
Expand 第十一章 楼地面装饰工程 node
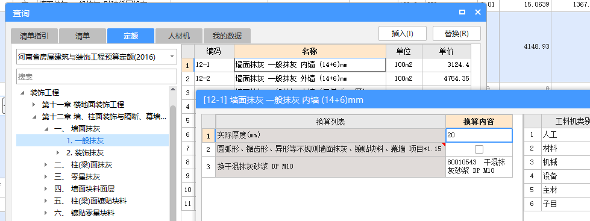34,105
